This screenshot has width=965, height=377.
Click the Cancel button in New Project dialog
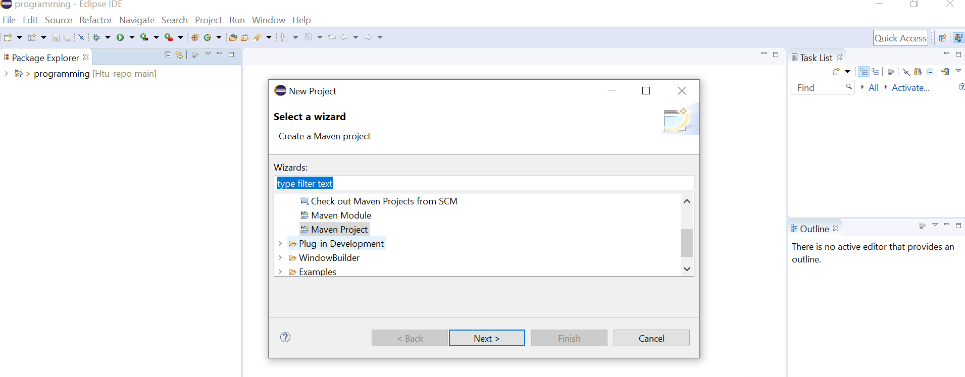click(x=651, y=338)
